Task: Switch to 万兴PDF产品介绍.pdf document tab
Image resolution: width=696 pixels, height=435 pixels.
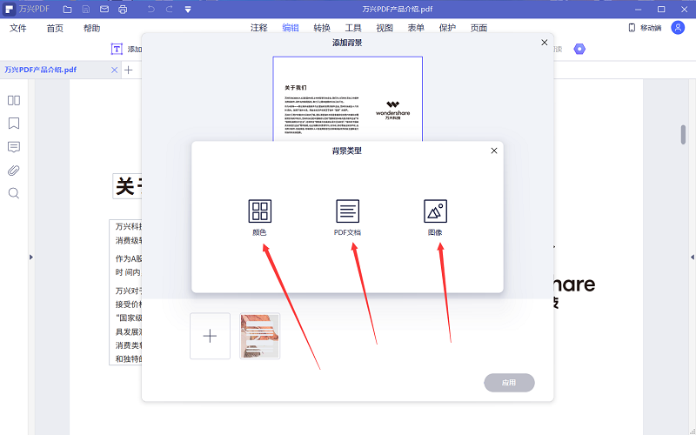Action: [x=53, y=70]
